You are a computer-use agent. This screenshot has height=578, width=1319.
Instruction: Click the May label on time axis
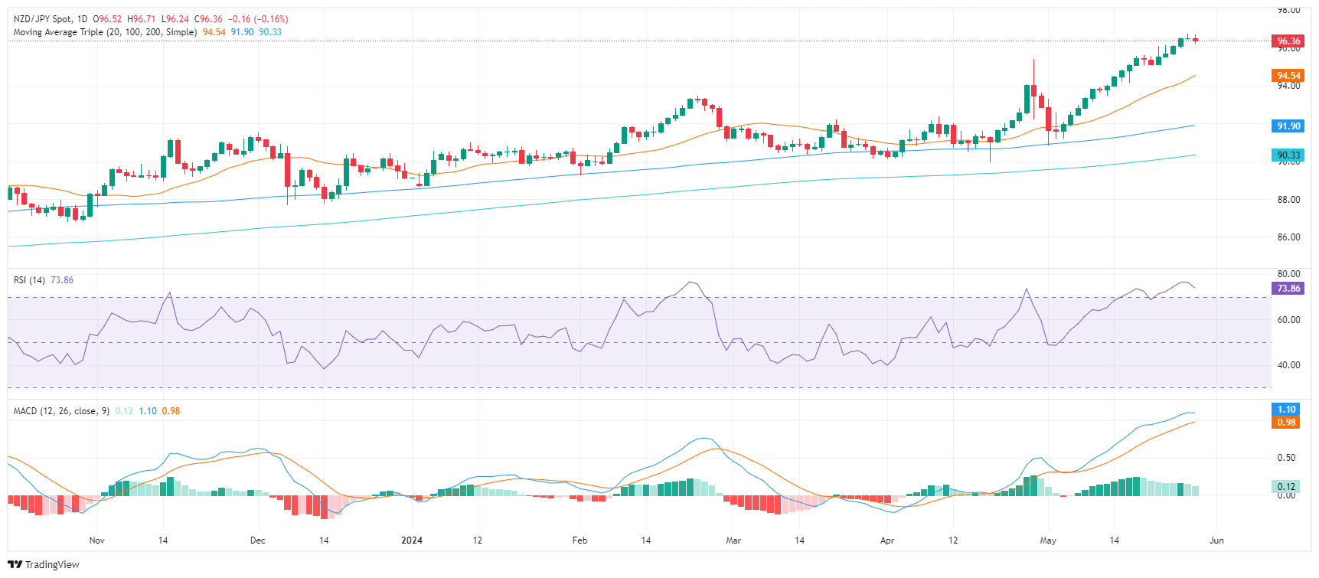pos(1048,540)
